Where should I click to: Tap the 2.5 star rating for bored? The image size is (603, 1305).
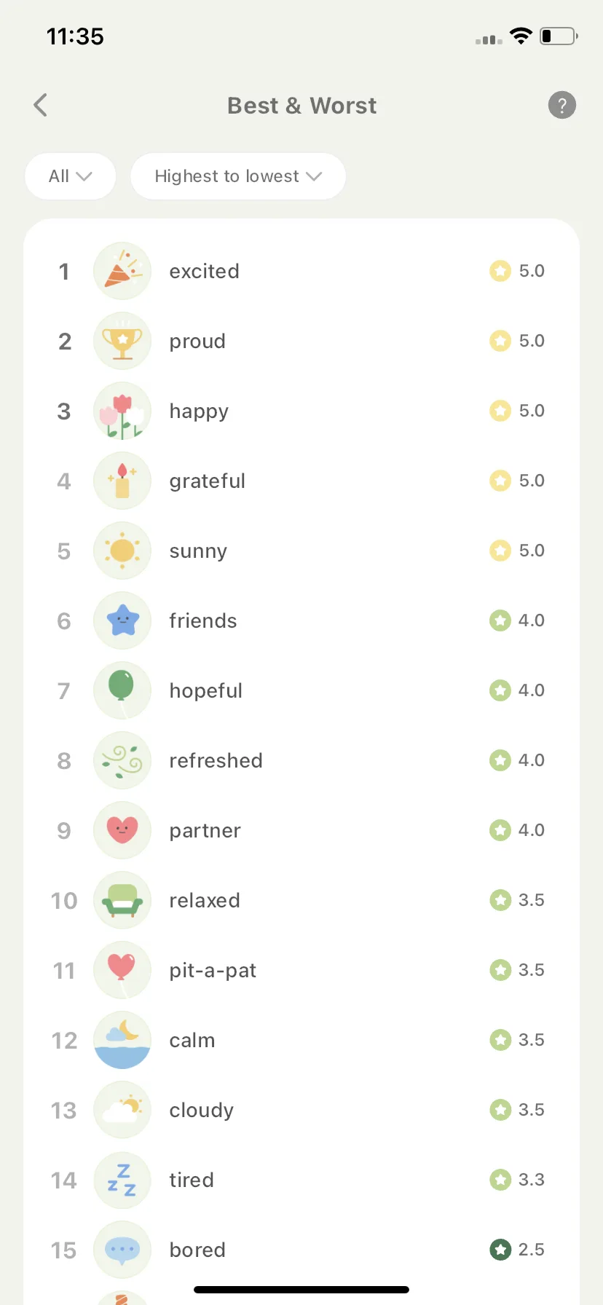(517, 1250)
